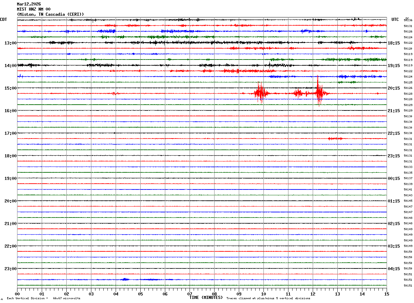Viewport: 414px width, 303px height.
Task: Select the '16:00' CDT time label
Action: [10, 111]
